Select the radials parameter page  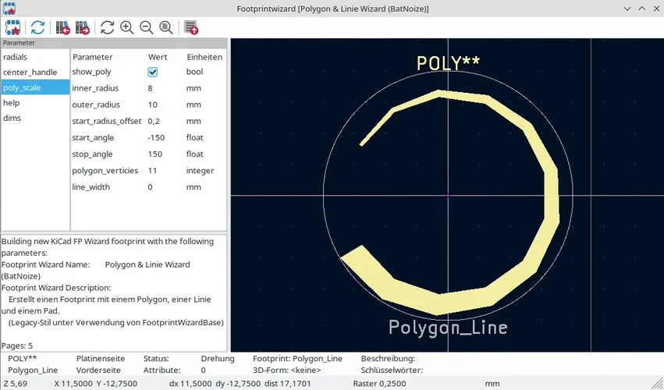click(x=16, y=57)
